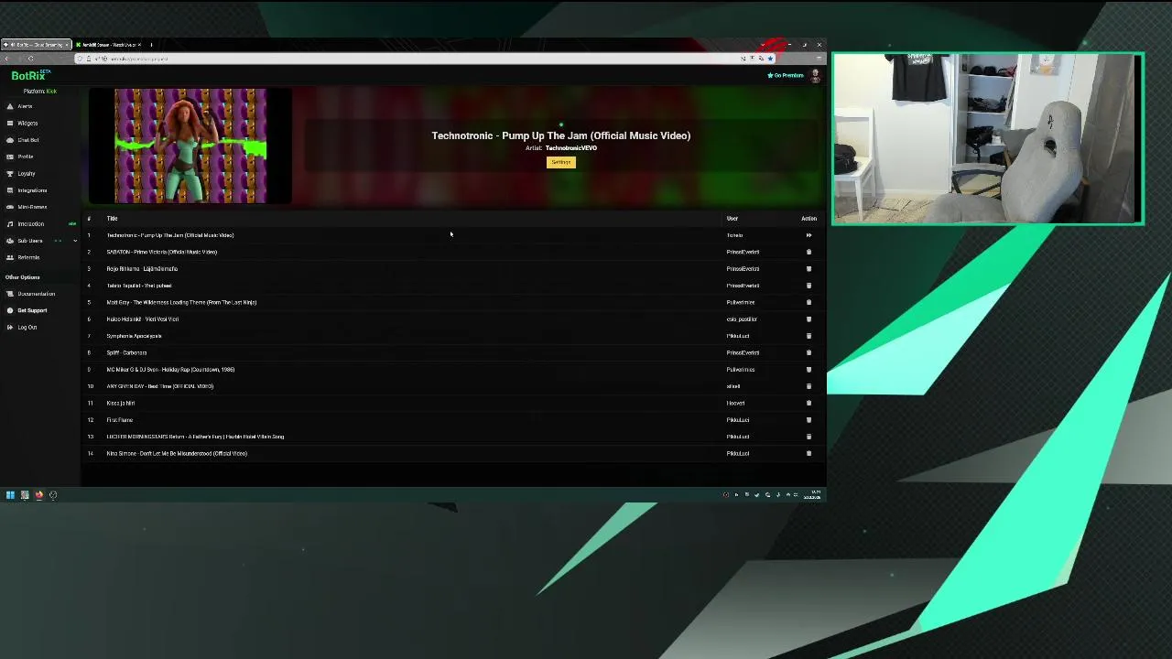
Task: Open Documentation under Other Options
Action: pyautogui.click(x=36, y=294)
